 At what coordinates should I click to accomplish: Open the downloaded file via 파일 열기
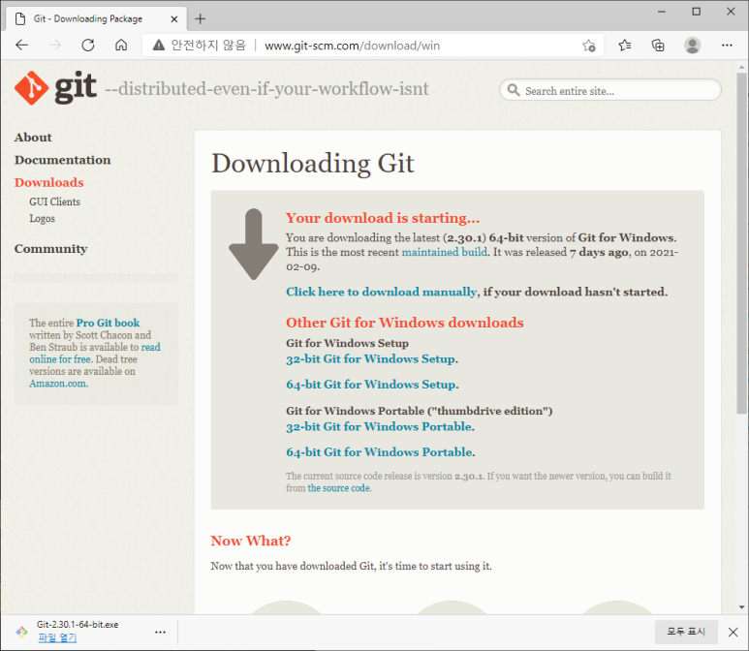(x=57, y=637)
